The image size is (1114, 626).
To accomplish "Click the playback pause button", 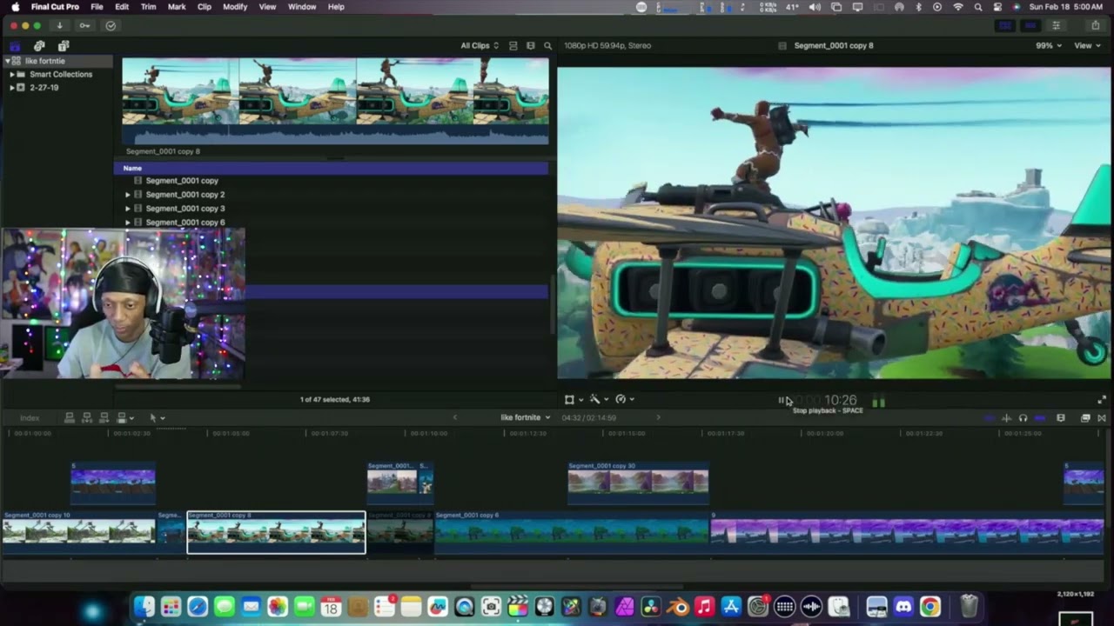I will (x=782, y=400).
